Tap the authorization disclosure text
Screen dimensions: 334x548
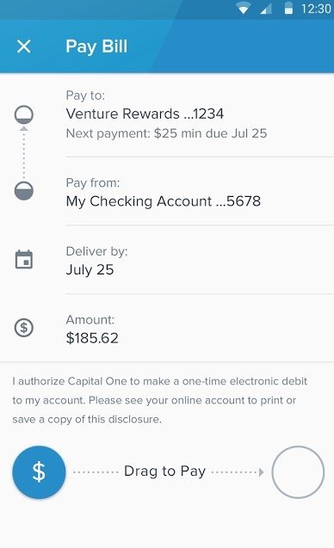pos(160,400)
